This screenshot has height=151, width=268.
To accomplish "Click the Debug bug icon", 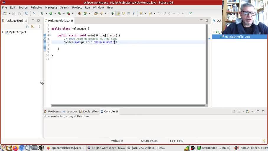I will point(42,13).
